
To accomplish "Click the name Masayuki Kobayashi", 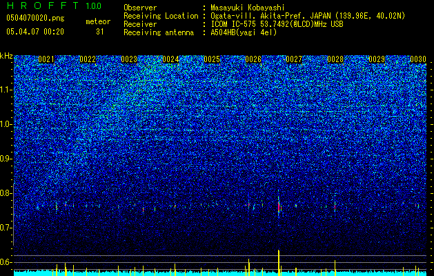I will tap(247, 8).
